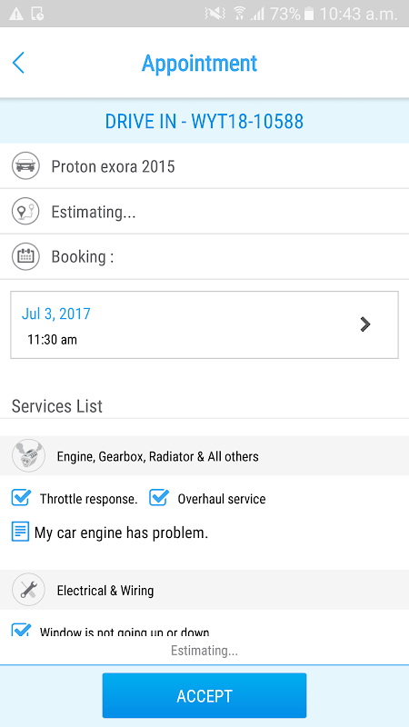Uncheck the Overhaul service checkbox
Image resolution: width=409 pixels, height=727 pixels.
tap(158, 498)
